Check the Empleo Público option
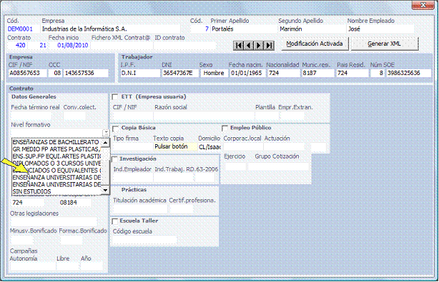Screen dimensions: 439x282 225,129
